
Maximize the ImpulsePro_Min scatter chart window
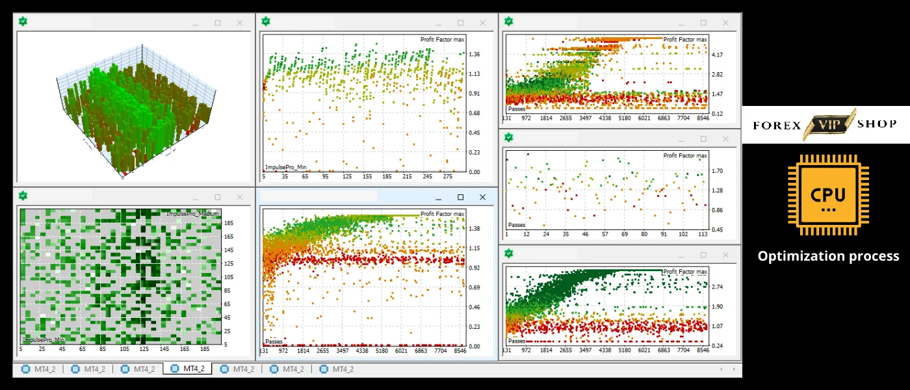(460, 23)
